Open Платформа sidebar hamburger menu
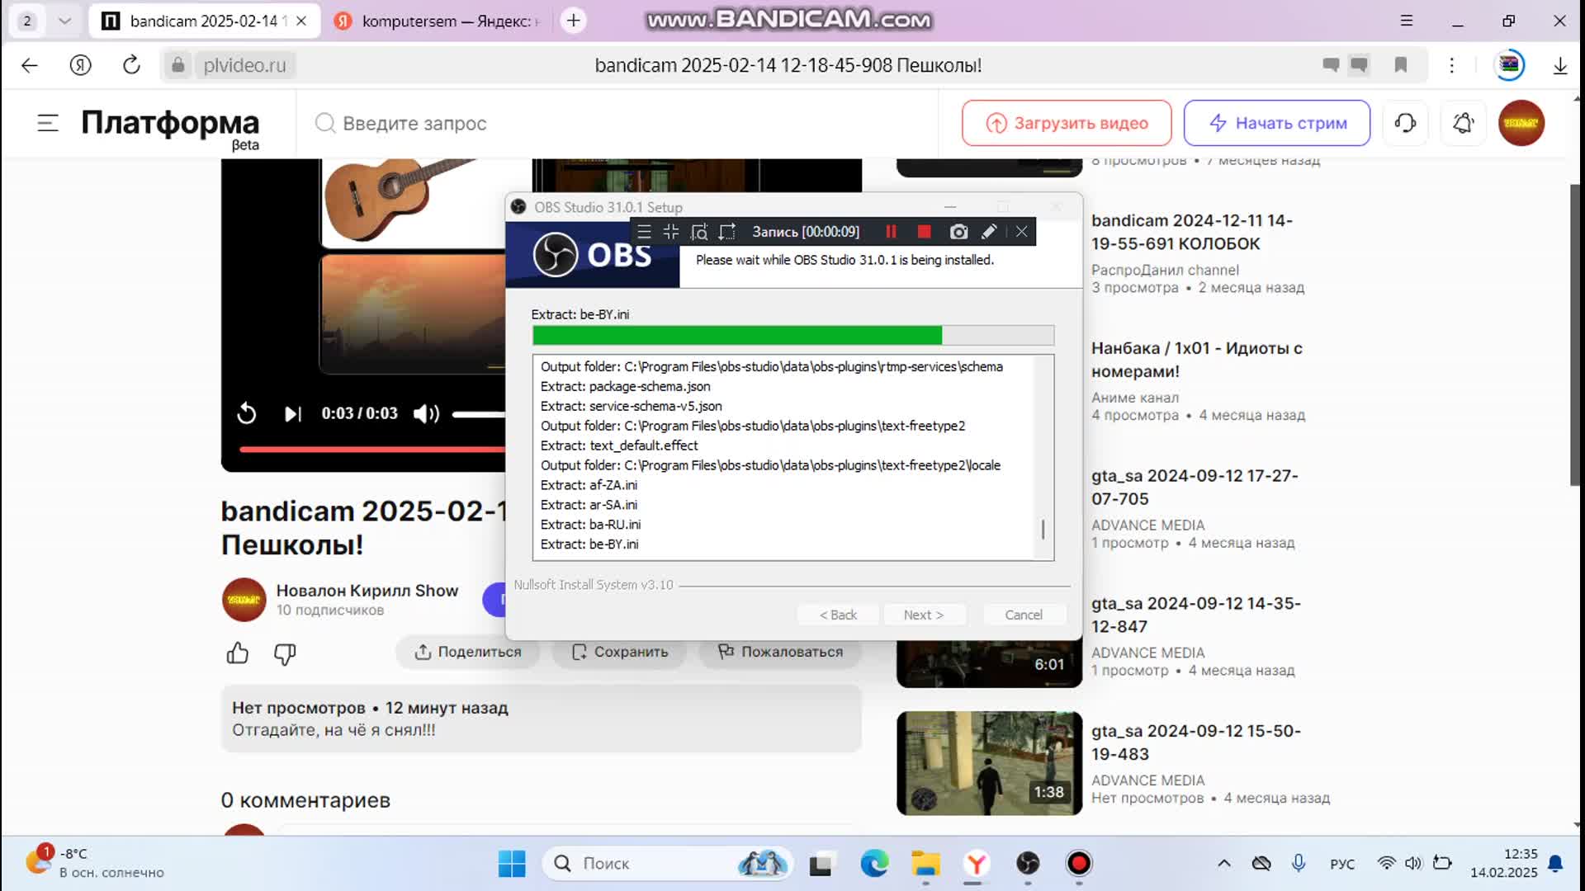 [x=48, y=123]
